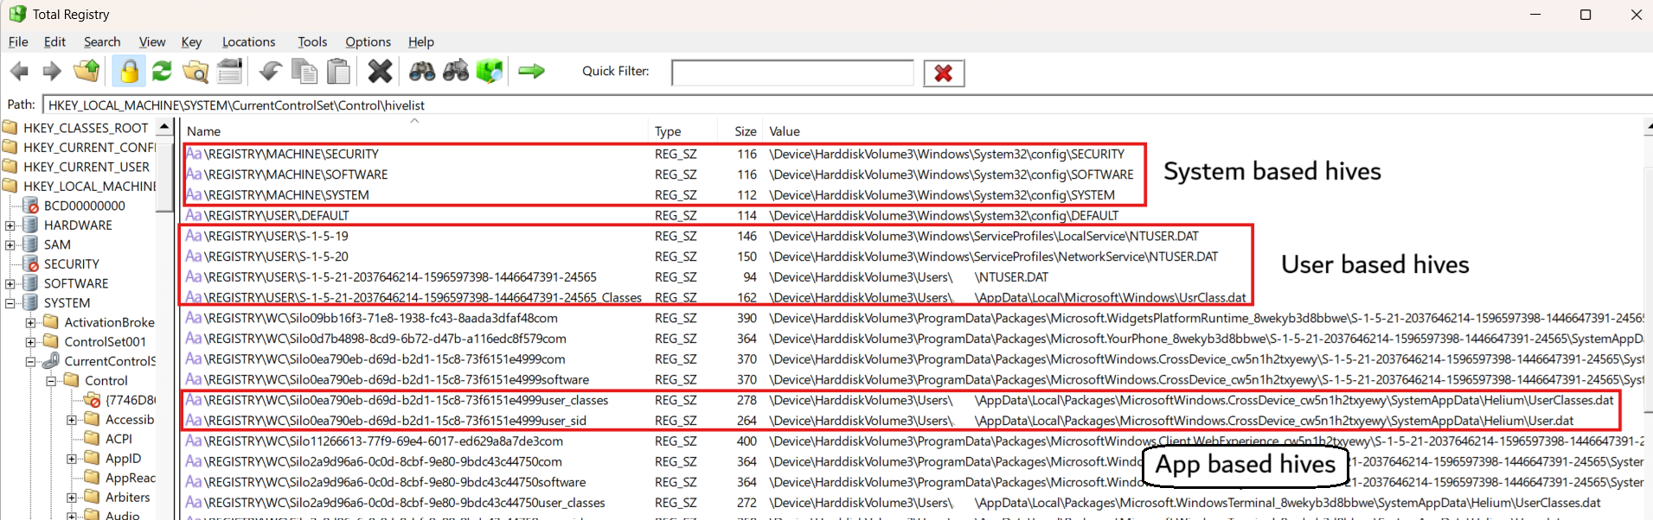Click the {7746D80 blocked folder icon
This screenshot has height=520, width=1653.
click(93, 400)
